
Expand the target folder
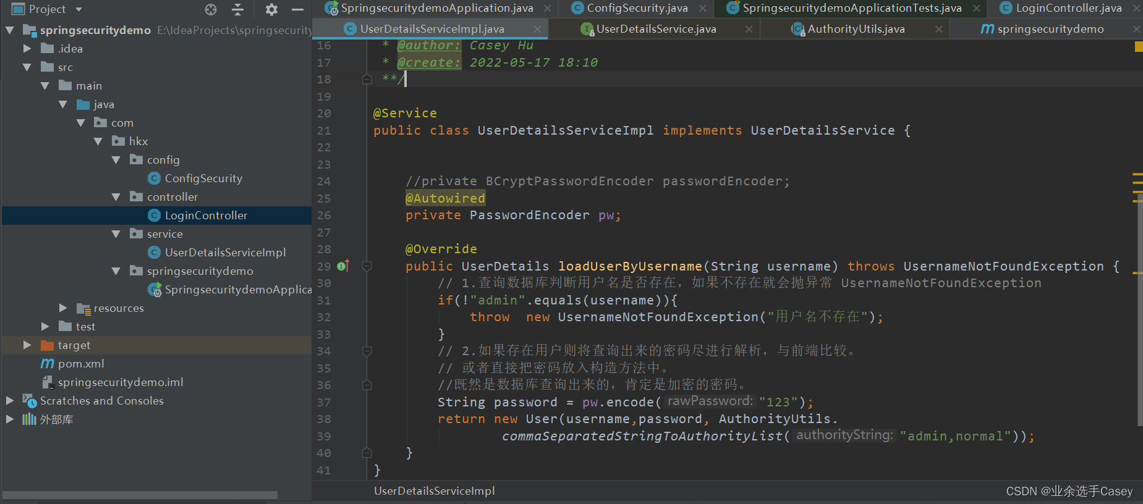click(x=27, y=345)
